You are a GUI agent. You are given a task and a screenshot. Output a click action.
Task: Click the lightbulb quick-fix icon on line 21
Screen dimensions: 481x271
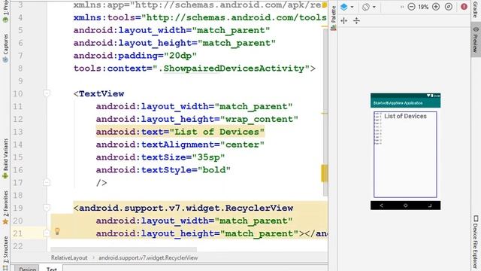point(57,231)
